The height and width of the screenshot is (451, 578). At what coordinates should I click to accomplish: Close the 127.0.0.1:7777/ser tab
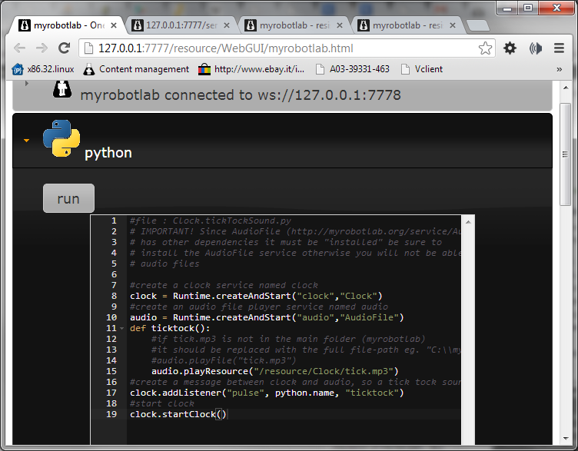pos(227,25)
